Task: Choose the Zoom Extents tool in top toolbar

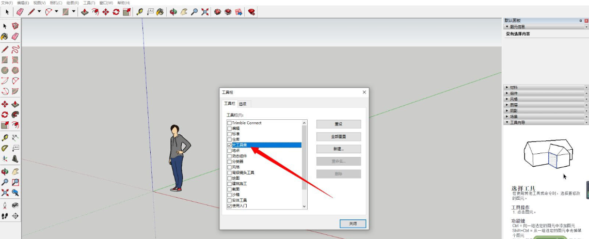Action: pyautogui.click(x=205, y=12)
